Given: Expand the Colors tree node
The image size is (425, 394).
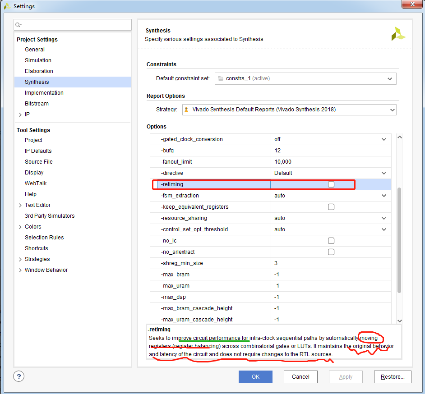Looking at the screenshot, I should pos(20,227).
